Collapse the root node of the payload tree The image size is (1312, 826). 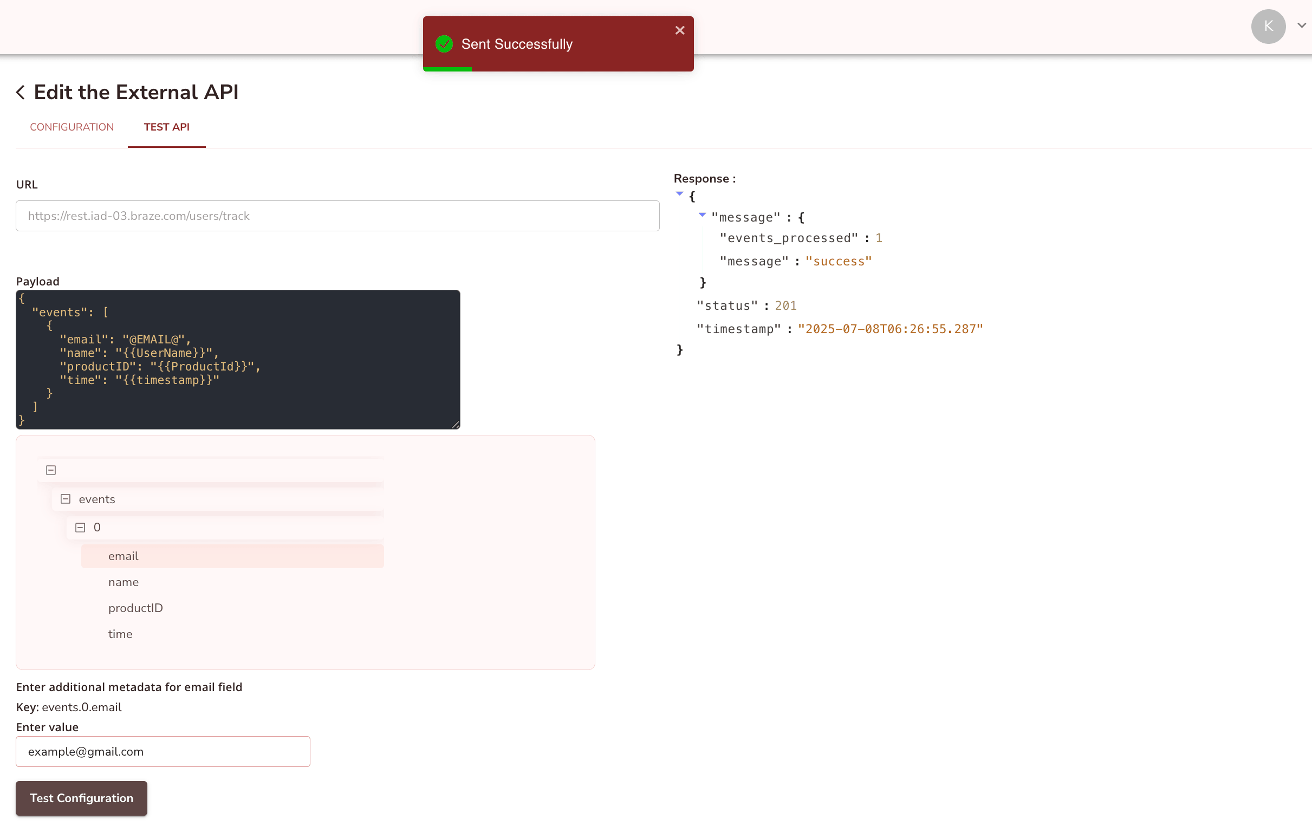pyautogui.click(x=51, y=470)
